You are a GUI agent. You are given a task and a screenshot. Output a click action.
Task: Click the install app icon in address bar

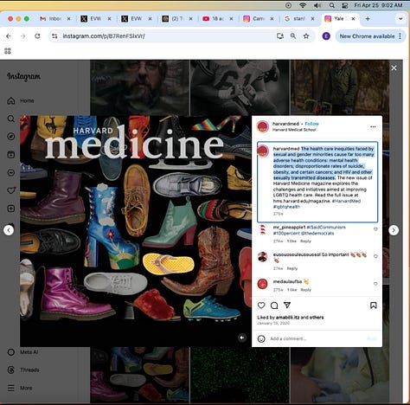tap(280, 36)
